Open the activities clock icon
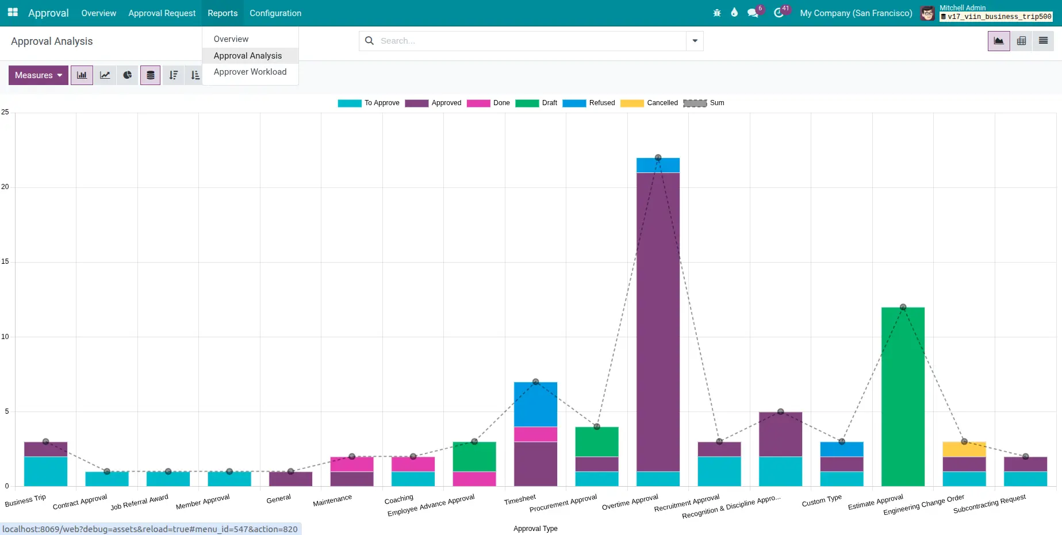This screenshot has height=535, width=1062. (779, 13)
